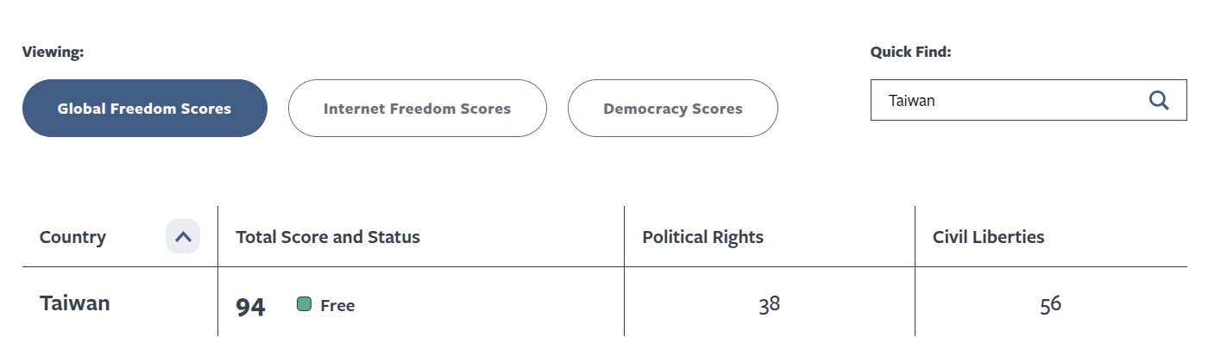Click the Free status label
This screenshot has width=1208, height=362.
click(x=337, y=305)
